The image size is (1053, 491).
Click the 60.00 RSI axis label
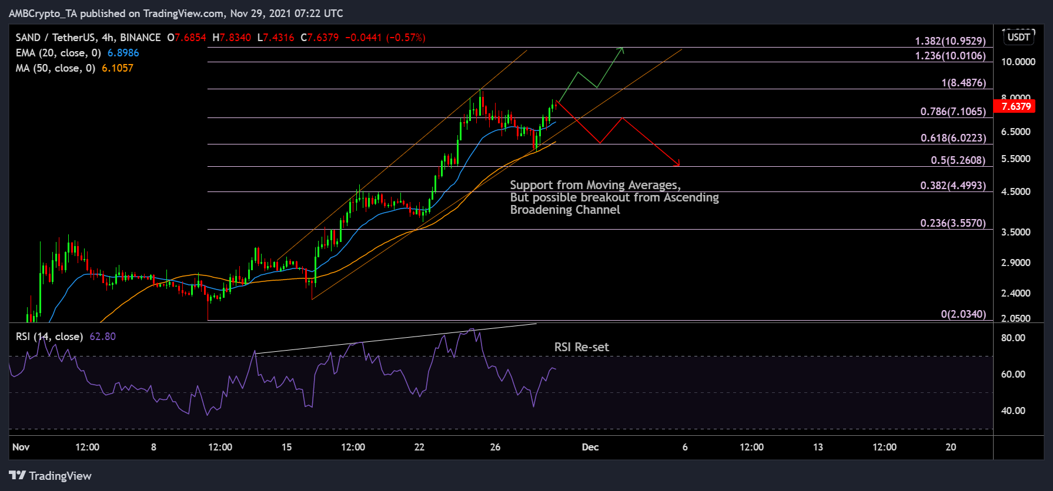1013,374
